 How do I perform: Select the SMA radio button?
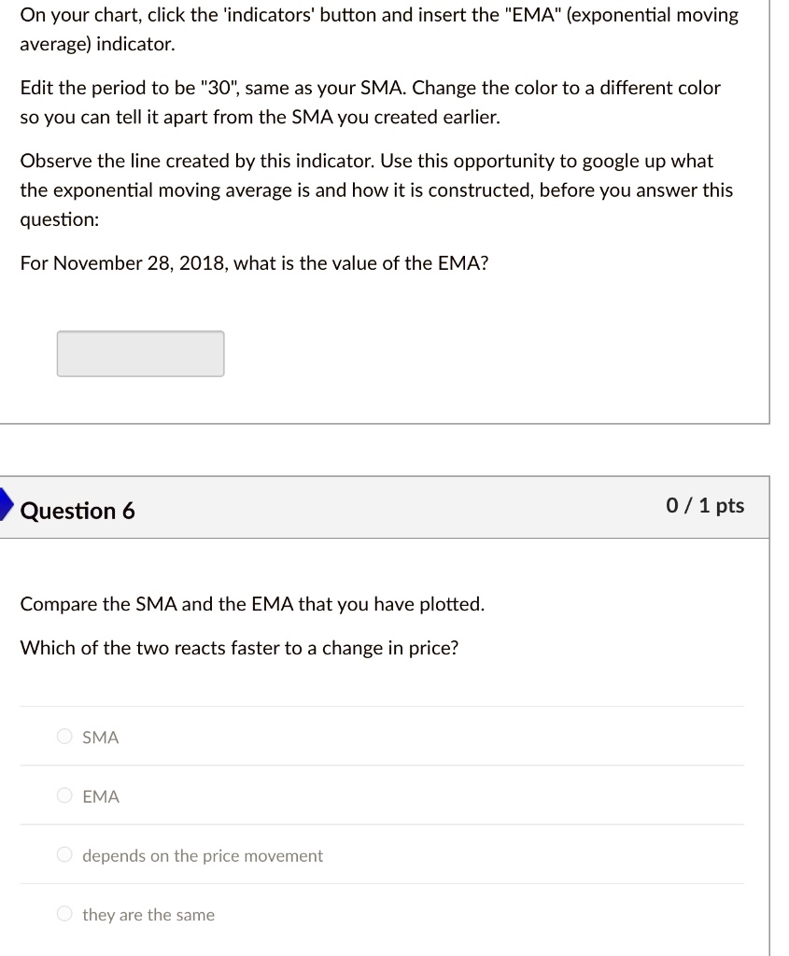click(x=64, y=737)
